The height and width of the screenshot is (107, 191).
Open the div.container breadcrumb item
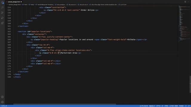[61, 5]
